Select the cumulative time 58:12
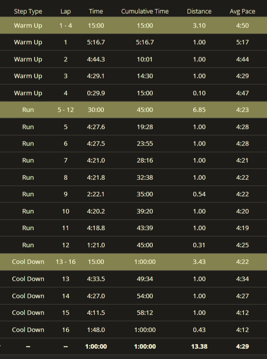This screenshot has width=267, height=359. point(145,312)
